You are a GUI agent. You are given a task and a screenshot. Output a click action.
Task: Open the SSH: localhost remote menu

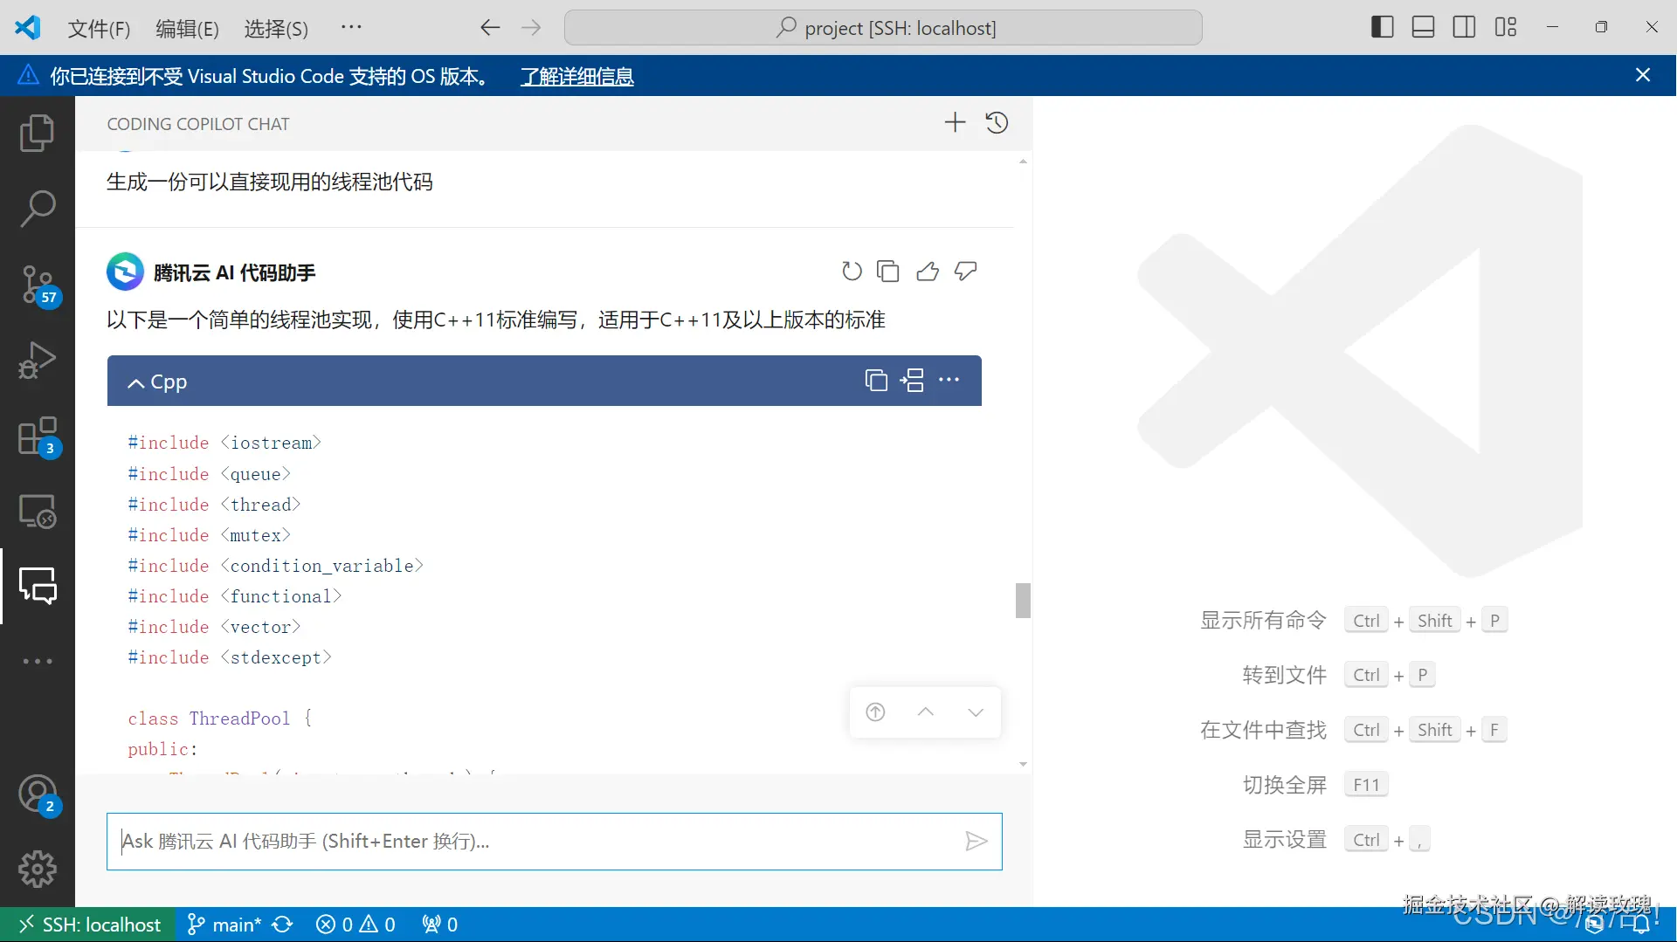[x=88, y=925]
